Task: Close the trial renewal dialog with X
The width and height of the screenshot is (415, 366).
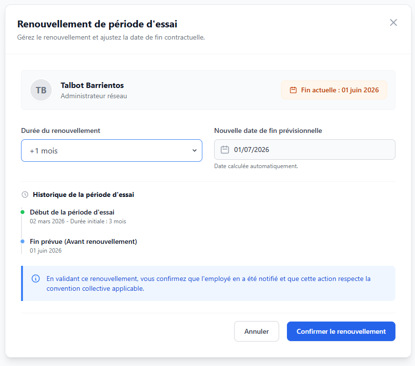Action: [393, 23]
